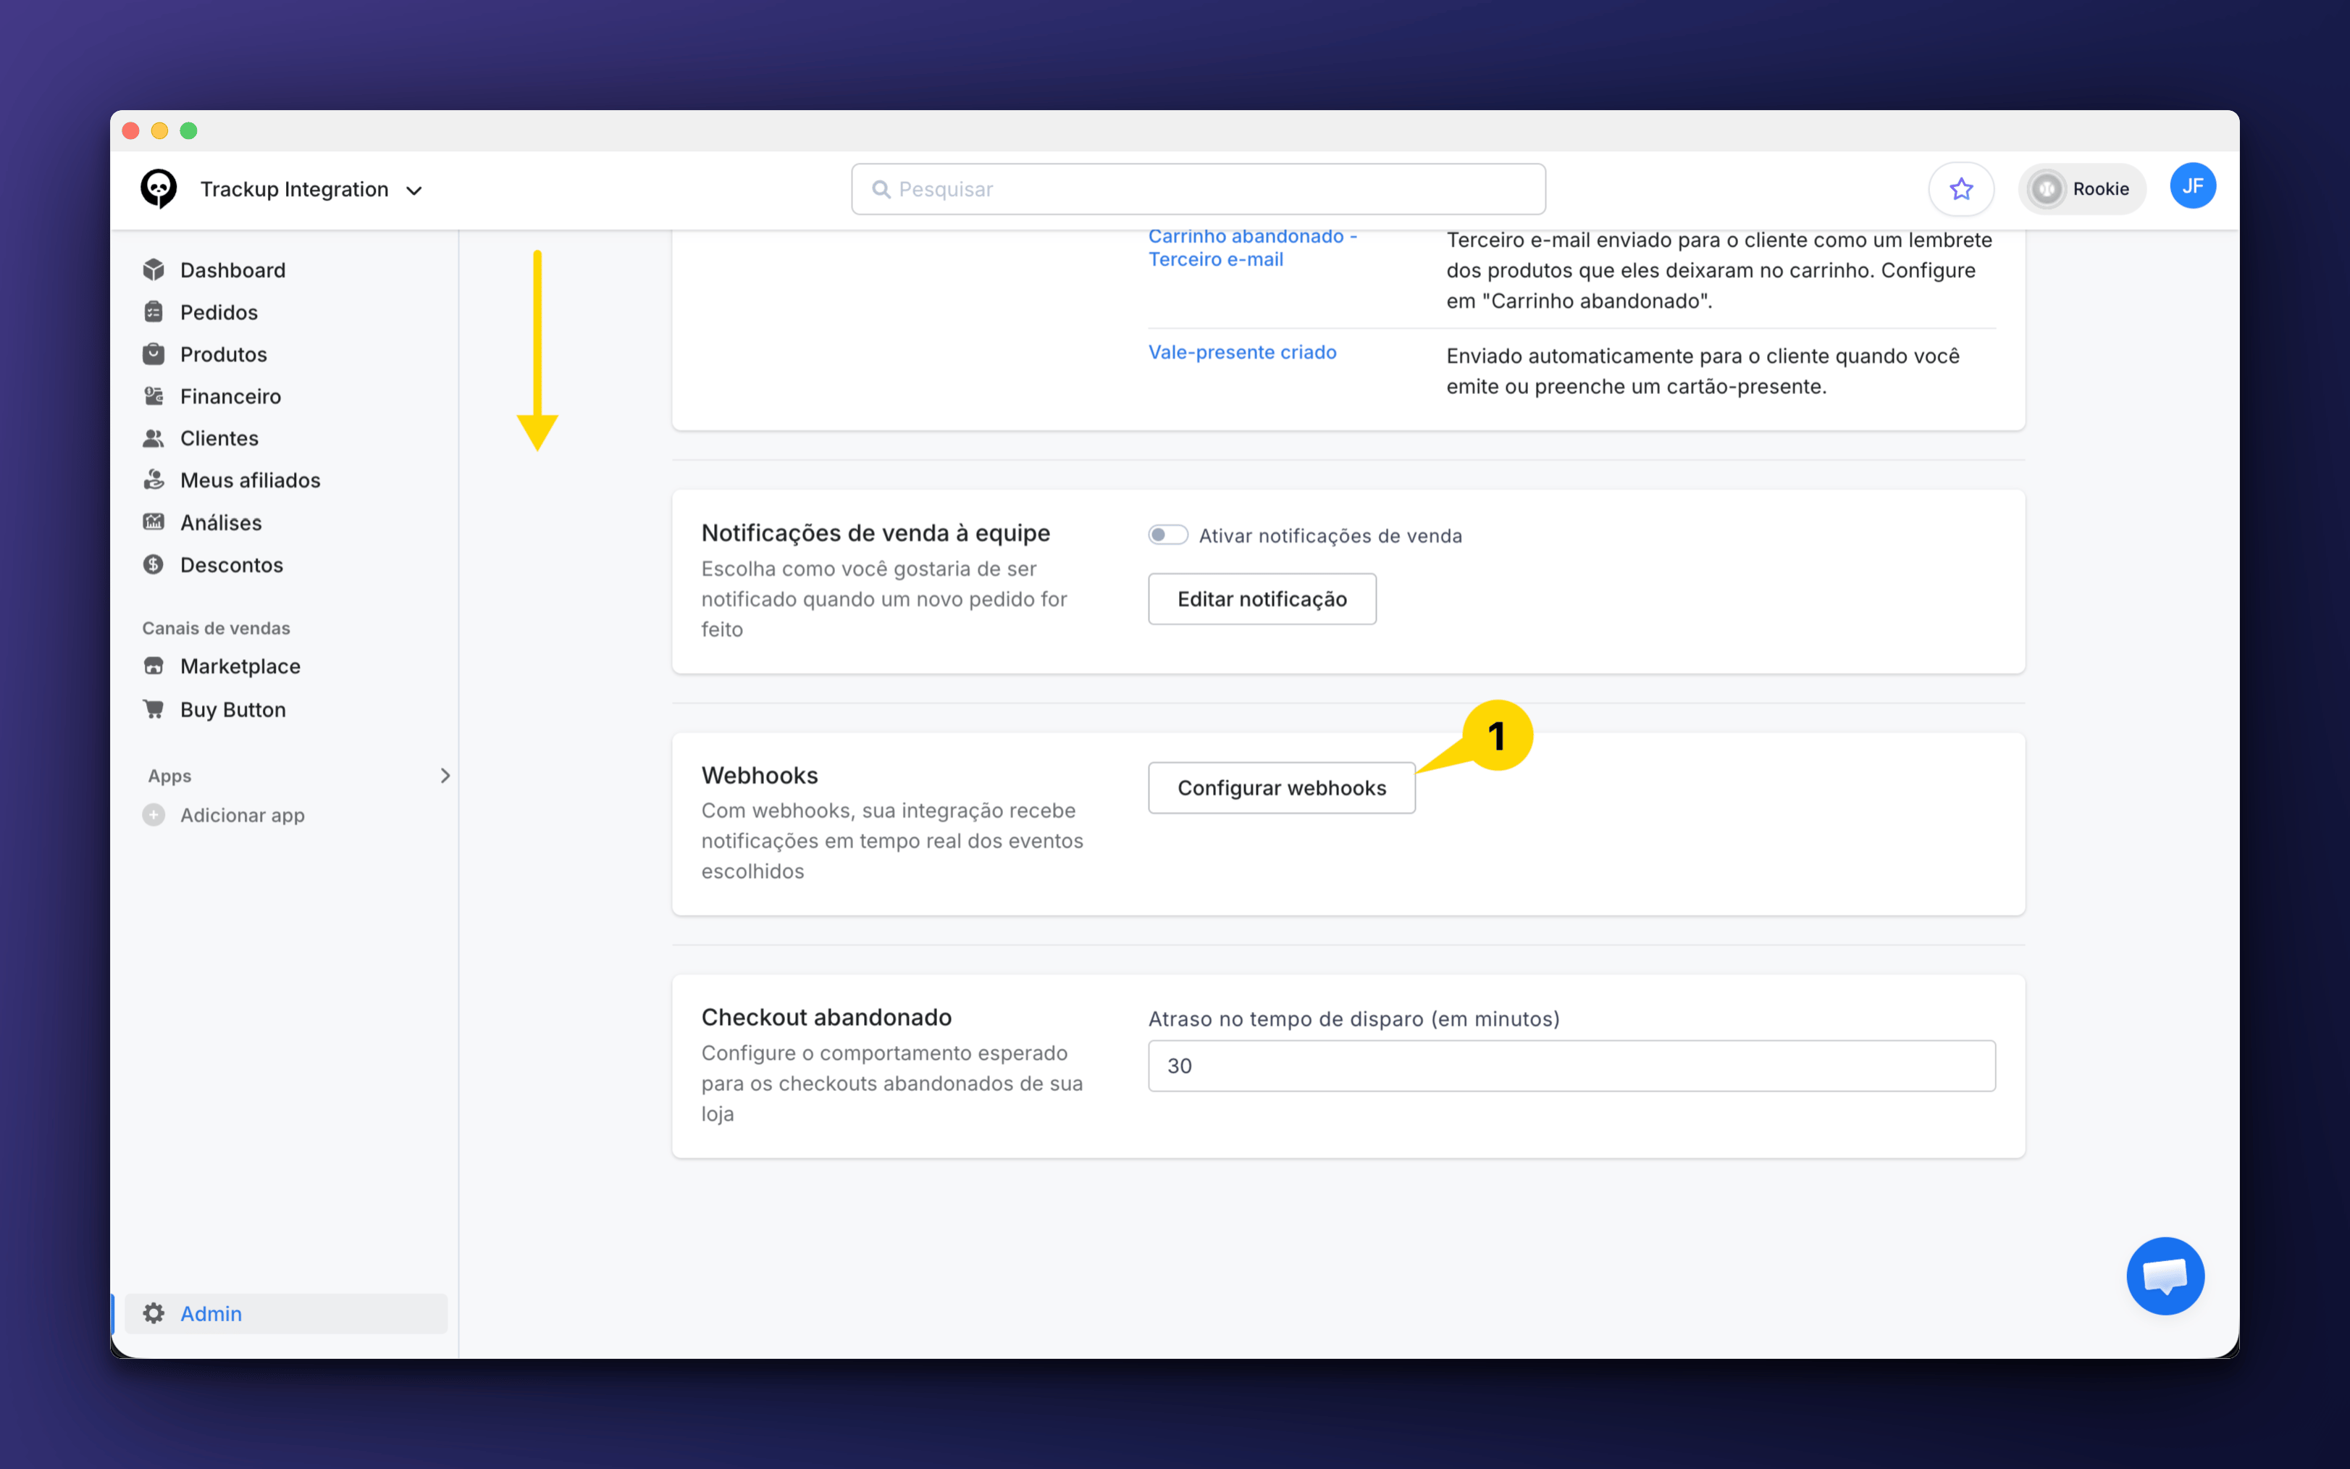Click the Buy Button cart icon
The image size is (2350, 1469).
[x=154, y=708]
